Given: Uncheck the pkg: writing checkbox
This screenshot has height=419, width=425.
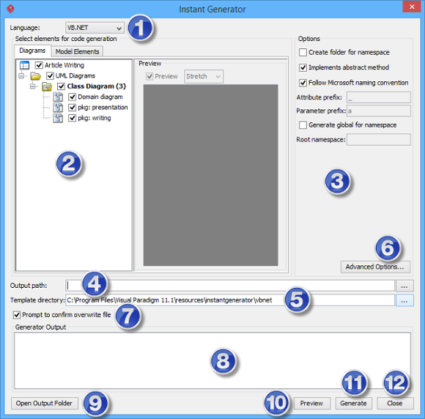Looking at the screenshot, I should tap(72, 118).
